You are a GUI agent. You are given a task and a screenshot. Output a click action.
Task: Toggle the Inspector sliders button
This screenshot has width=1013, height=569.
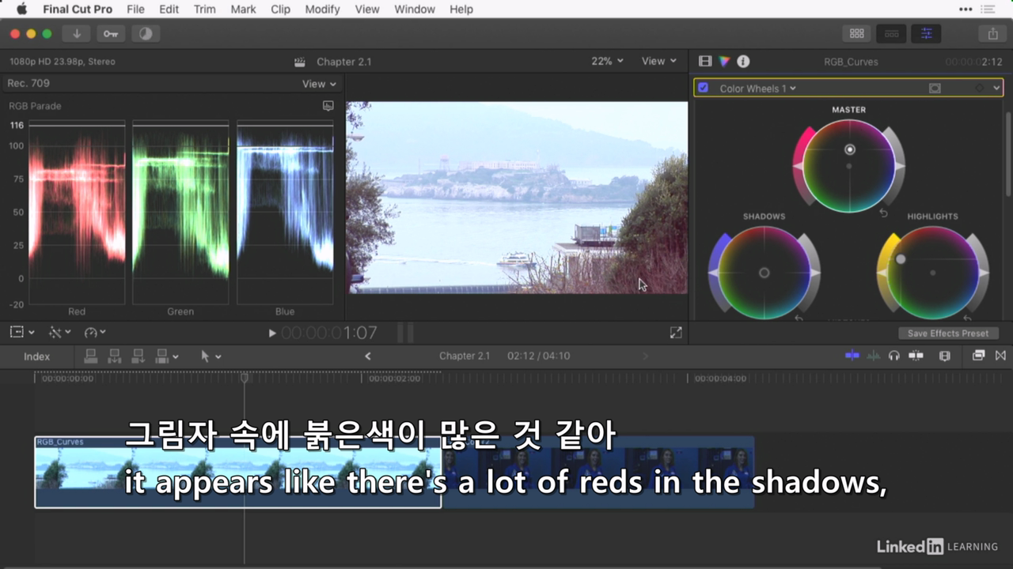[x=926, y=34]
